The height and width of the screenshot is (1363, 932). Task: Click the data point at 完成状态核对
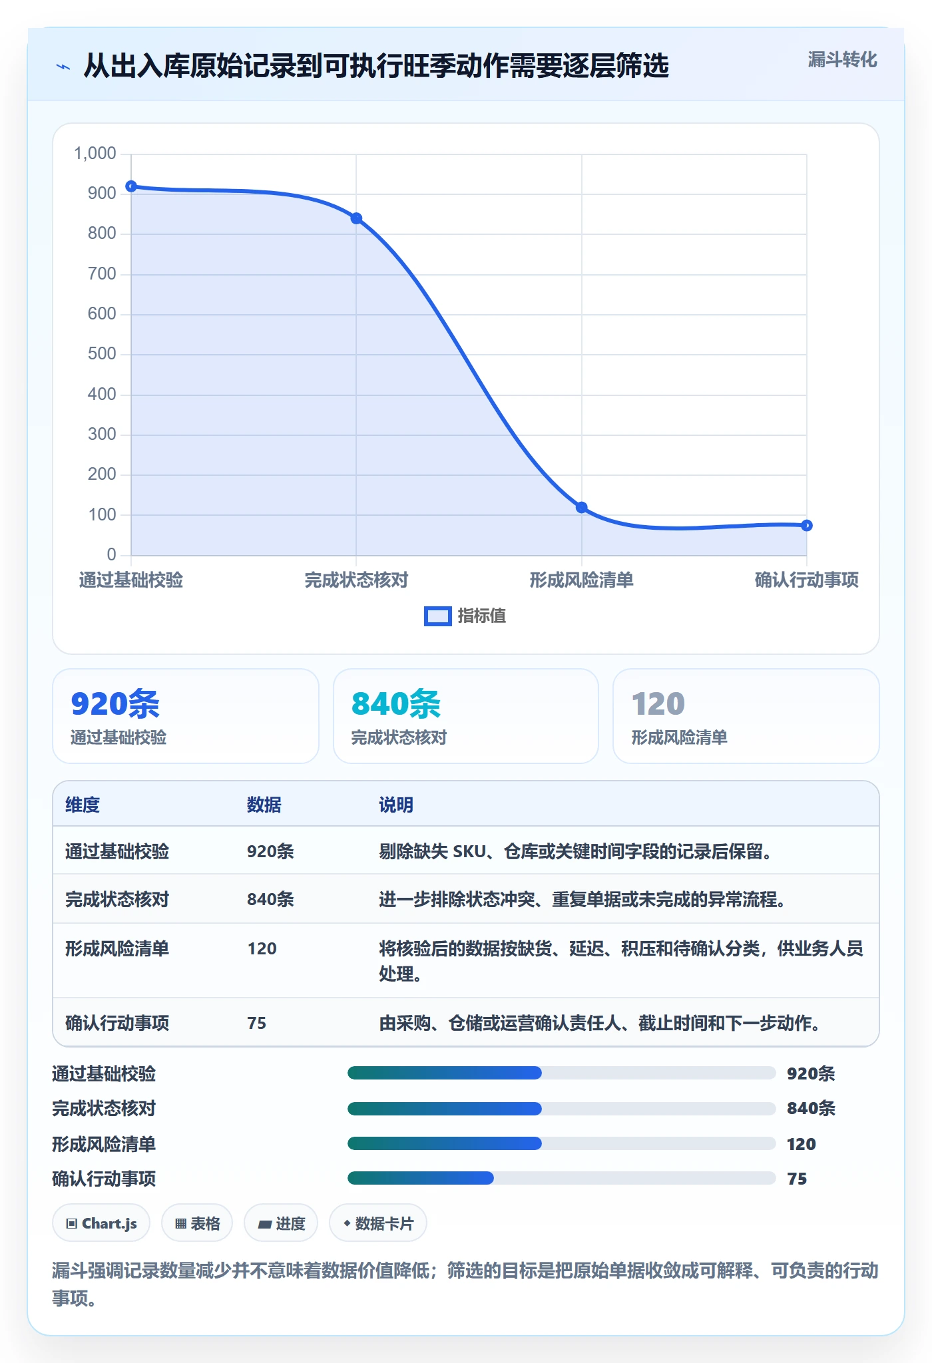356,218
